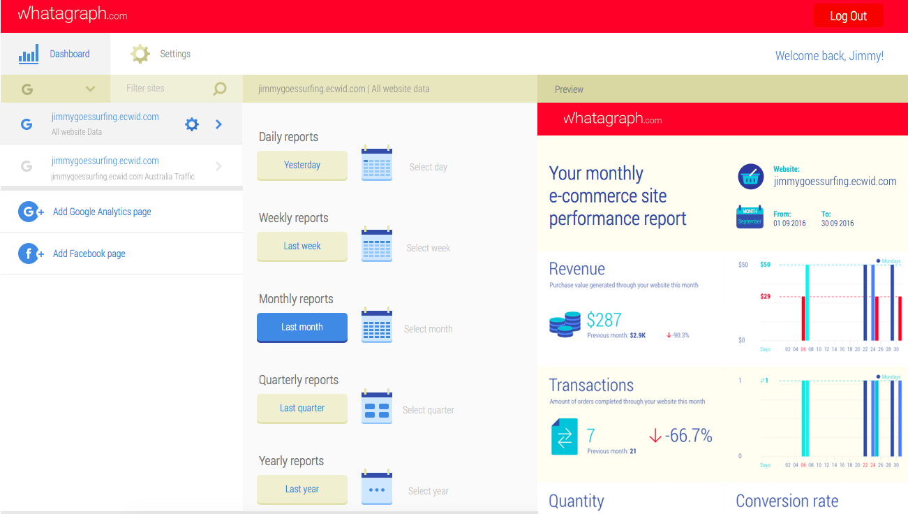Click Google icon beside All website Data
908x514 pixels.
pos(27,124)
